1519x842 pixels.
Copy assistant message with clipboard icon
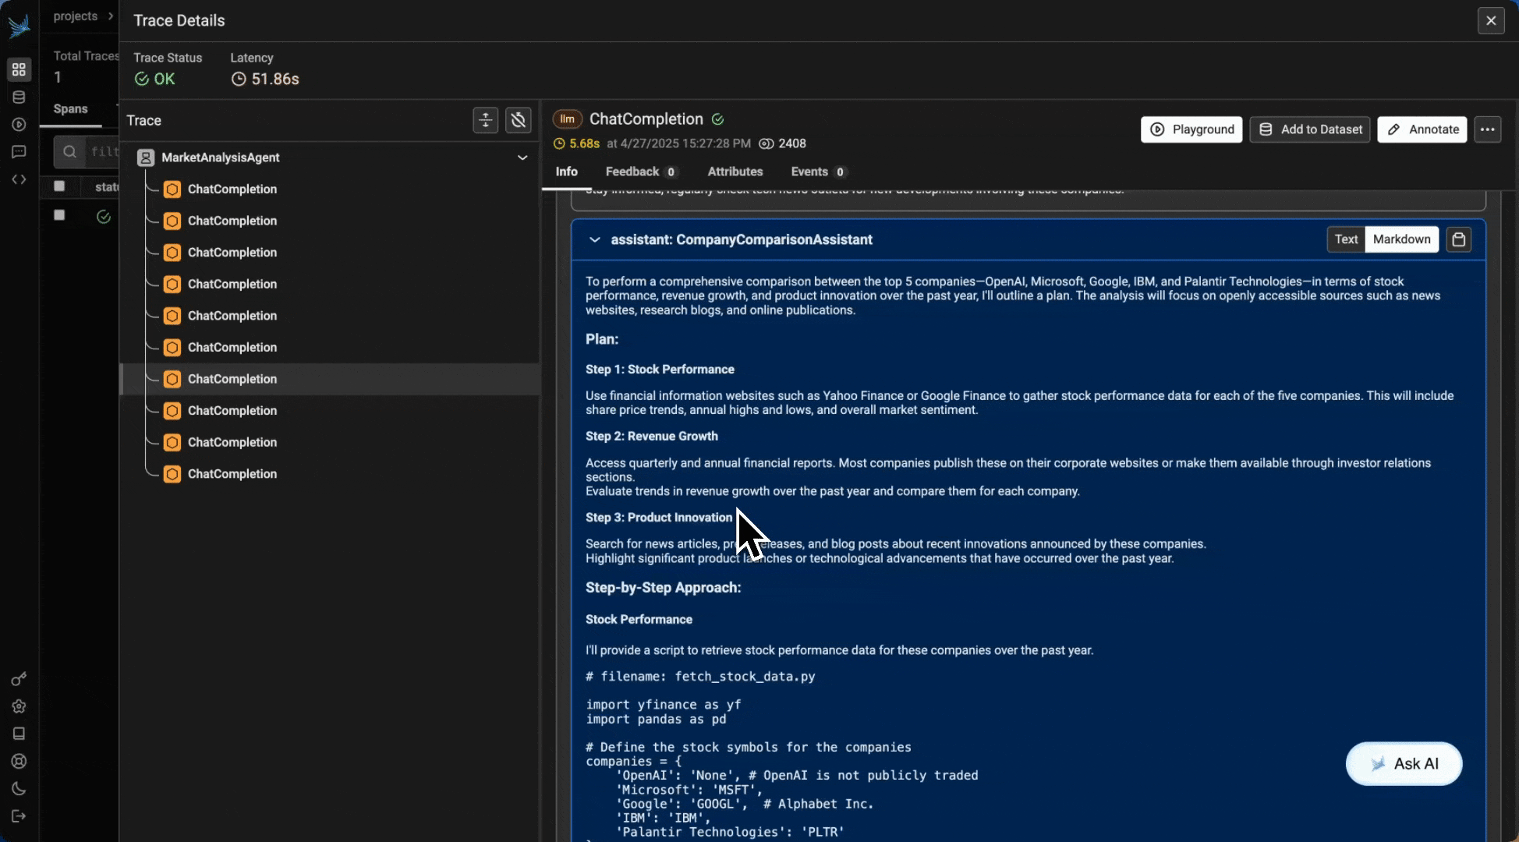coord(1458,239)
